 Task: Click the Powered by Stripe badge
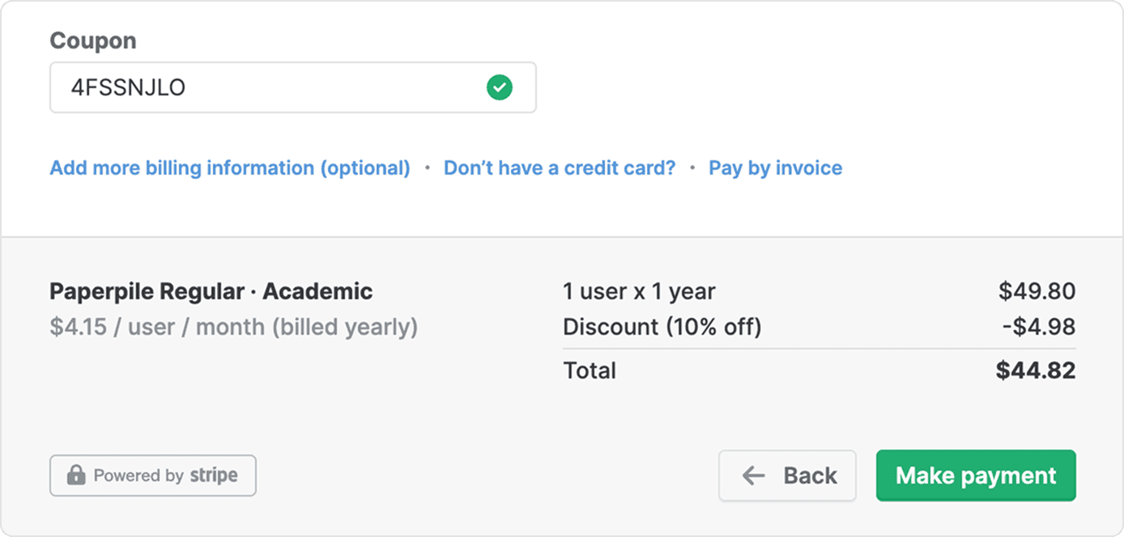click(153, 476)
